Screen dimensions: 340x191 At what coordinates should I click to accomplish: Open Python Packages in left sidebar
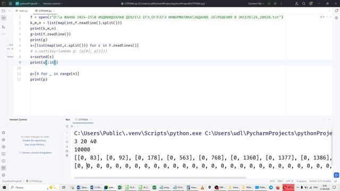point(4,140)
